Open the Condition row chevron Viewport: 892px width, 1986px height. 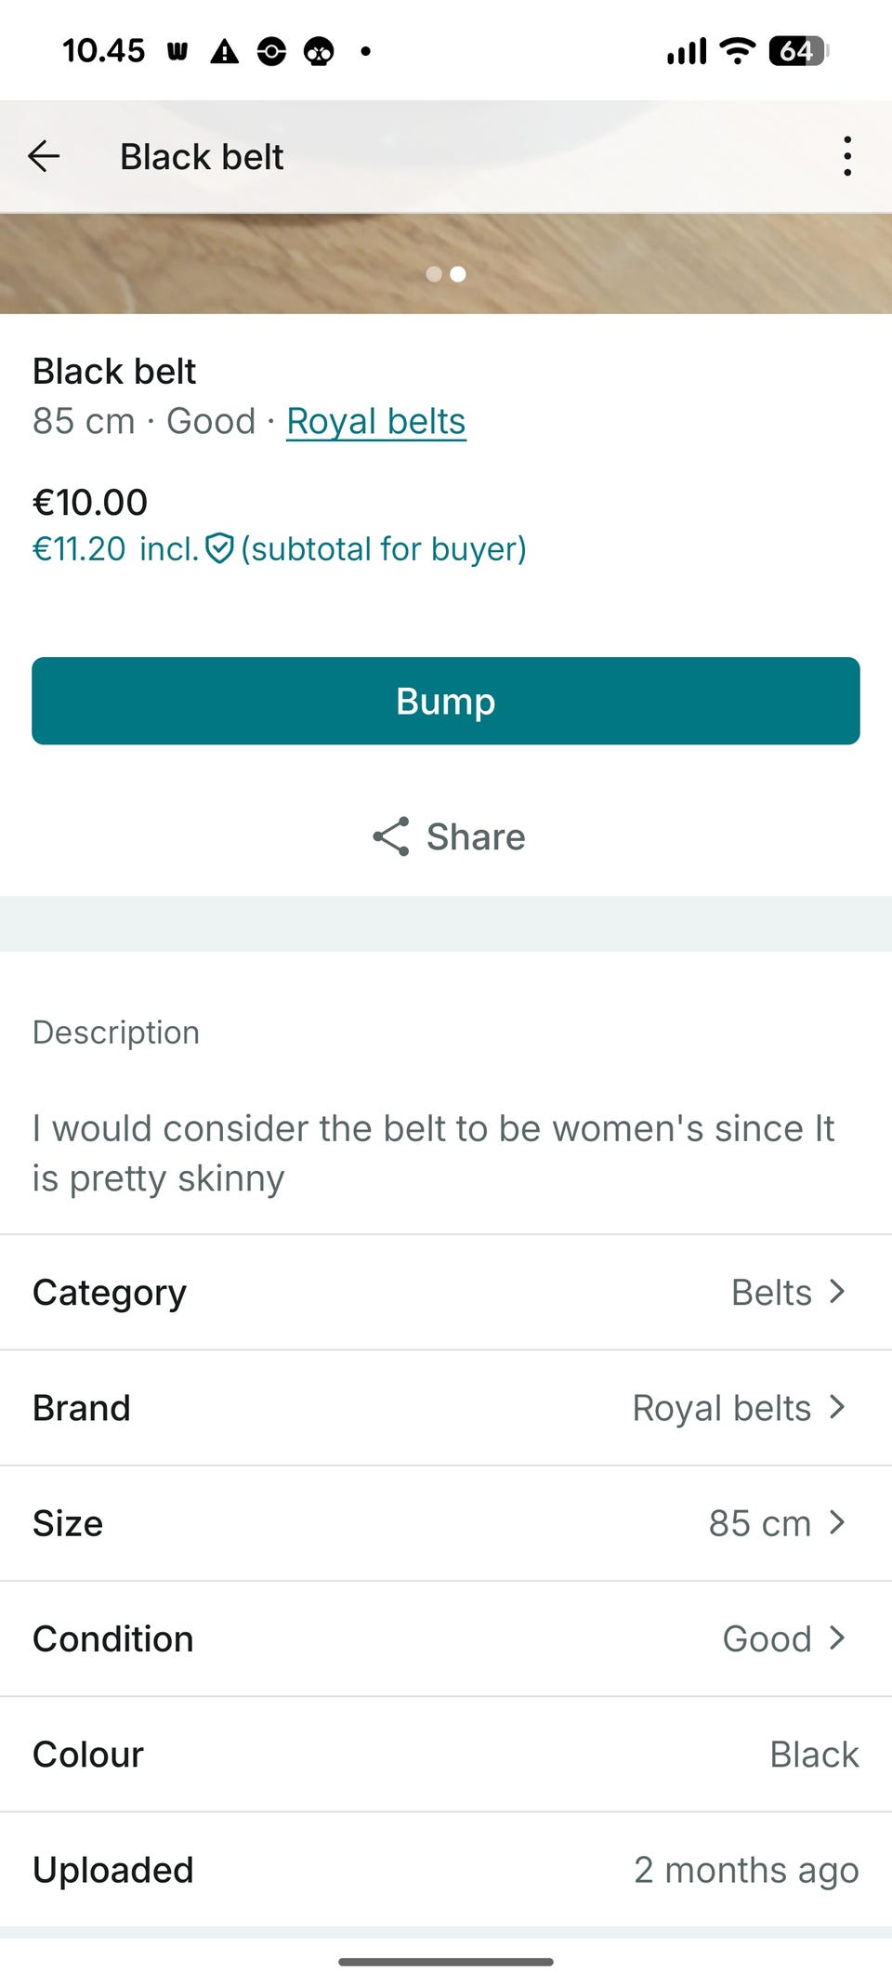[837, 1637]
